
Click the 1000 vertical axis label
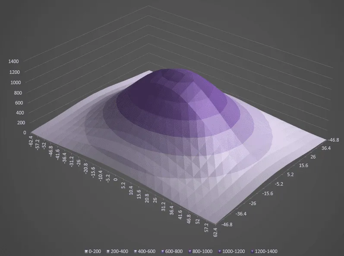pos(16,82)
